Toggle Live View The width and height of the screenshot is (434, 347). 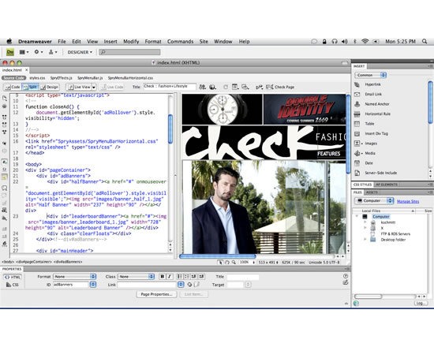pyautogui.click(x=80, y=87)
